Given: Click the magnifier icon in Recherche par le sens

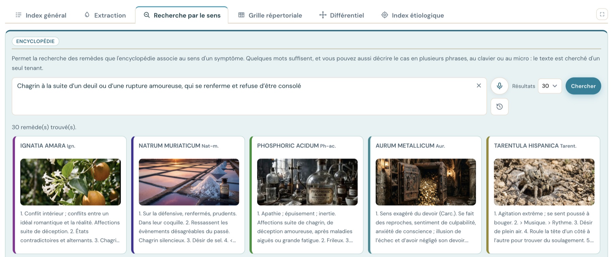Looking at the screenshot, I should (147, 15).
